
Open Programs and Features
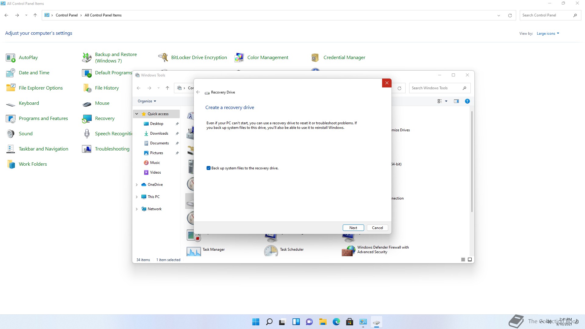(x=37, y=118)
